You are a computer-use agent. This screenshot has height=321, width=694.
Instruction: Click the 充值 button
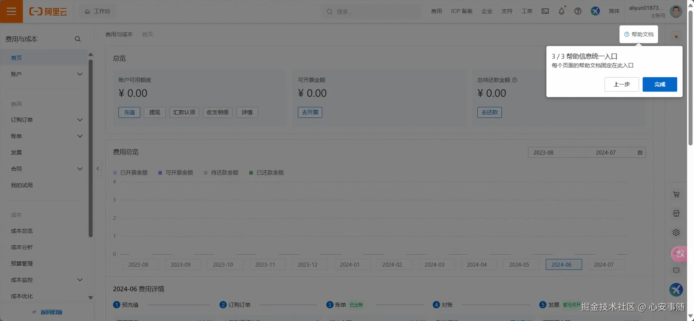click(129, 112)
